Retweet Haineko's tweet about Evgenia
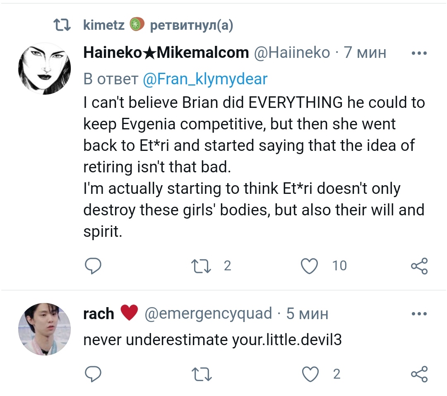447x396 pixels. 202,266
